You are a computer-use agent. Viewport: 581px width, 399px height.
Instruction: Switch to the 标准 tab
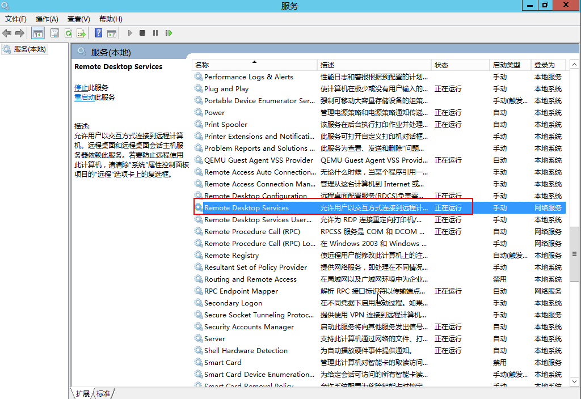pyautogui.click(x=103, y=393)
